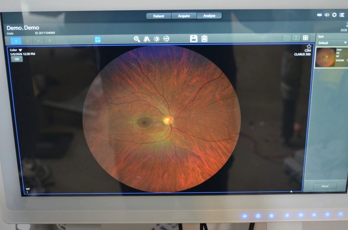The width and height of the screenshot is (348, 230).
Task: Switch to the 16-image layout
Action: coord(50,41)
